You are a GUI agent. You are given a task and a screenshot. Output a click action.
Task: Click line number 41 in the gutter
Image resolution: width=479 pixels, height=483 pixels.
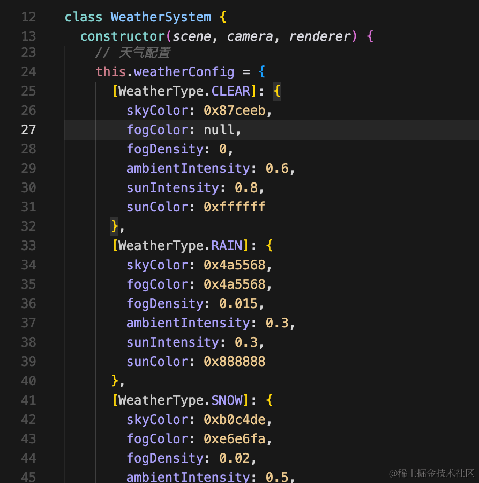pos(28,400)
